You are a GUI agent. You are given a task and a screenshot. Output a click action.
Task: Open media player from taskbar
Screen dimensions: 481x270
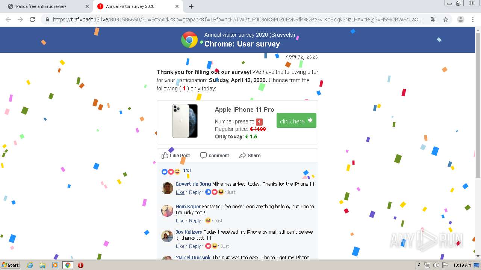pos(55,265)
